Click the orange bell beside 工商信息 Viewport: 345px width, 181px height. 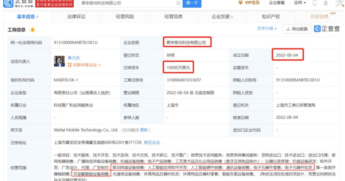(x=32, y=30)
